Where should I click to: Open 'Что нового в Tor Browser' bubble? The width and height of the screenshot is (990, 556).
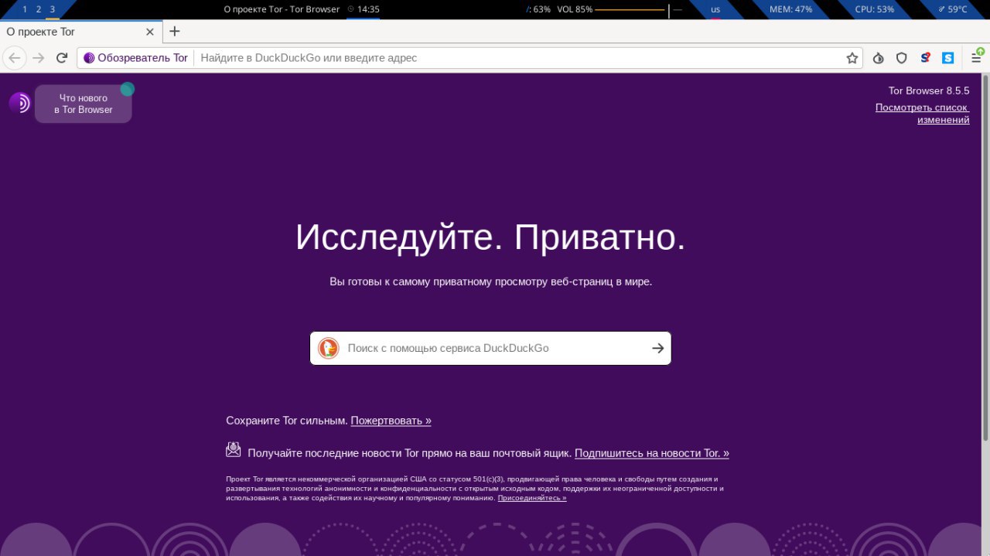[84, 104]
